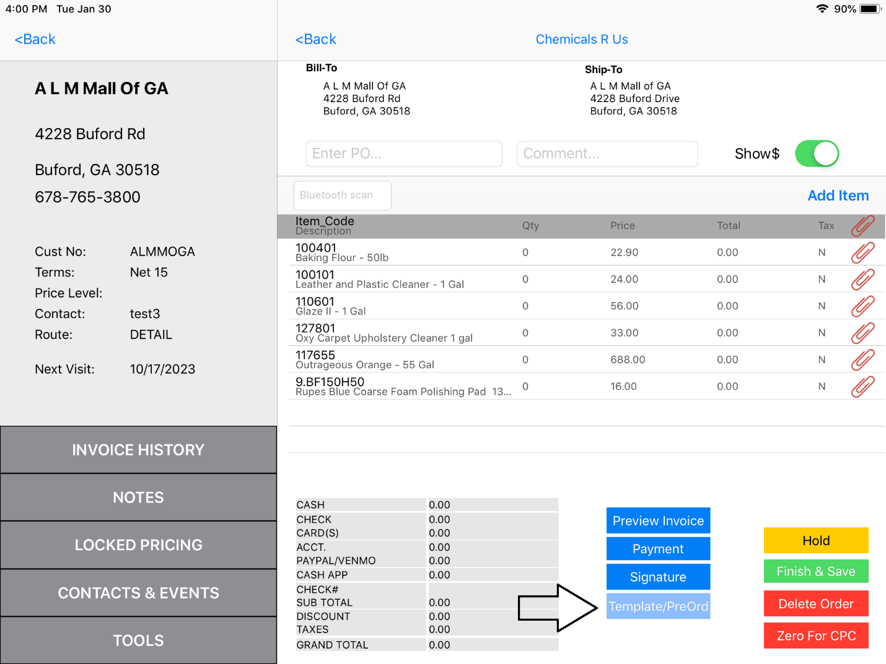Click paperclip icon in table header row

click(863, 225)
